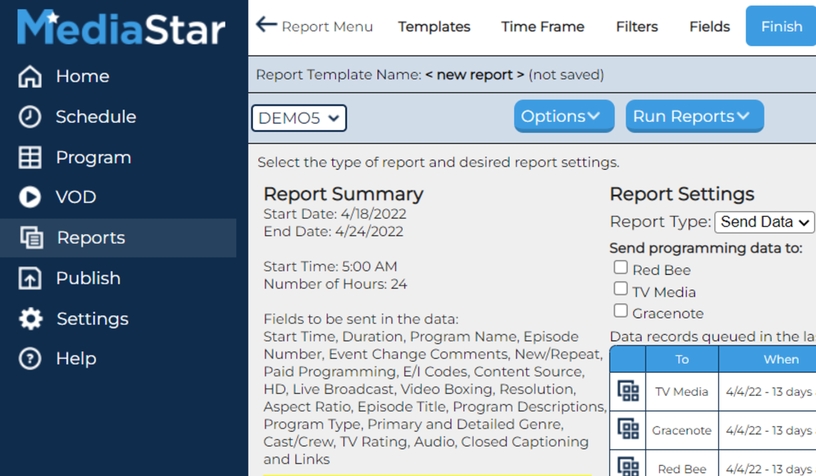
Task: Expand the Options dropdown button
Action: (x=564, y=116)
